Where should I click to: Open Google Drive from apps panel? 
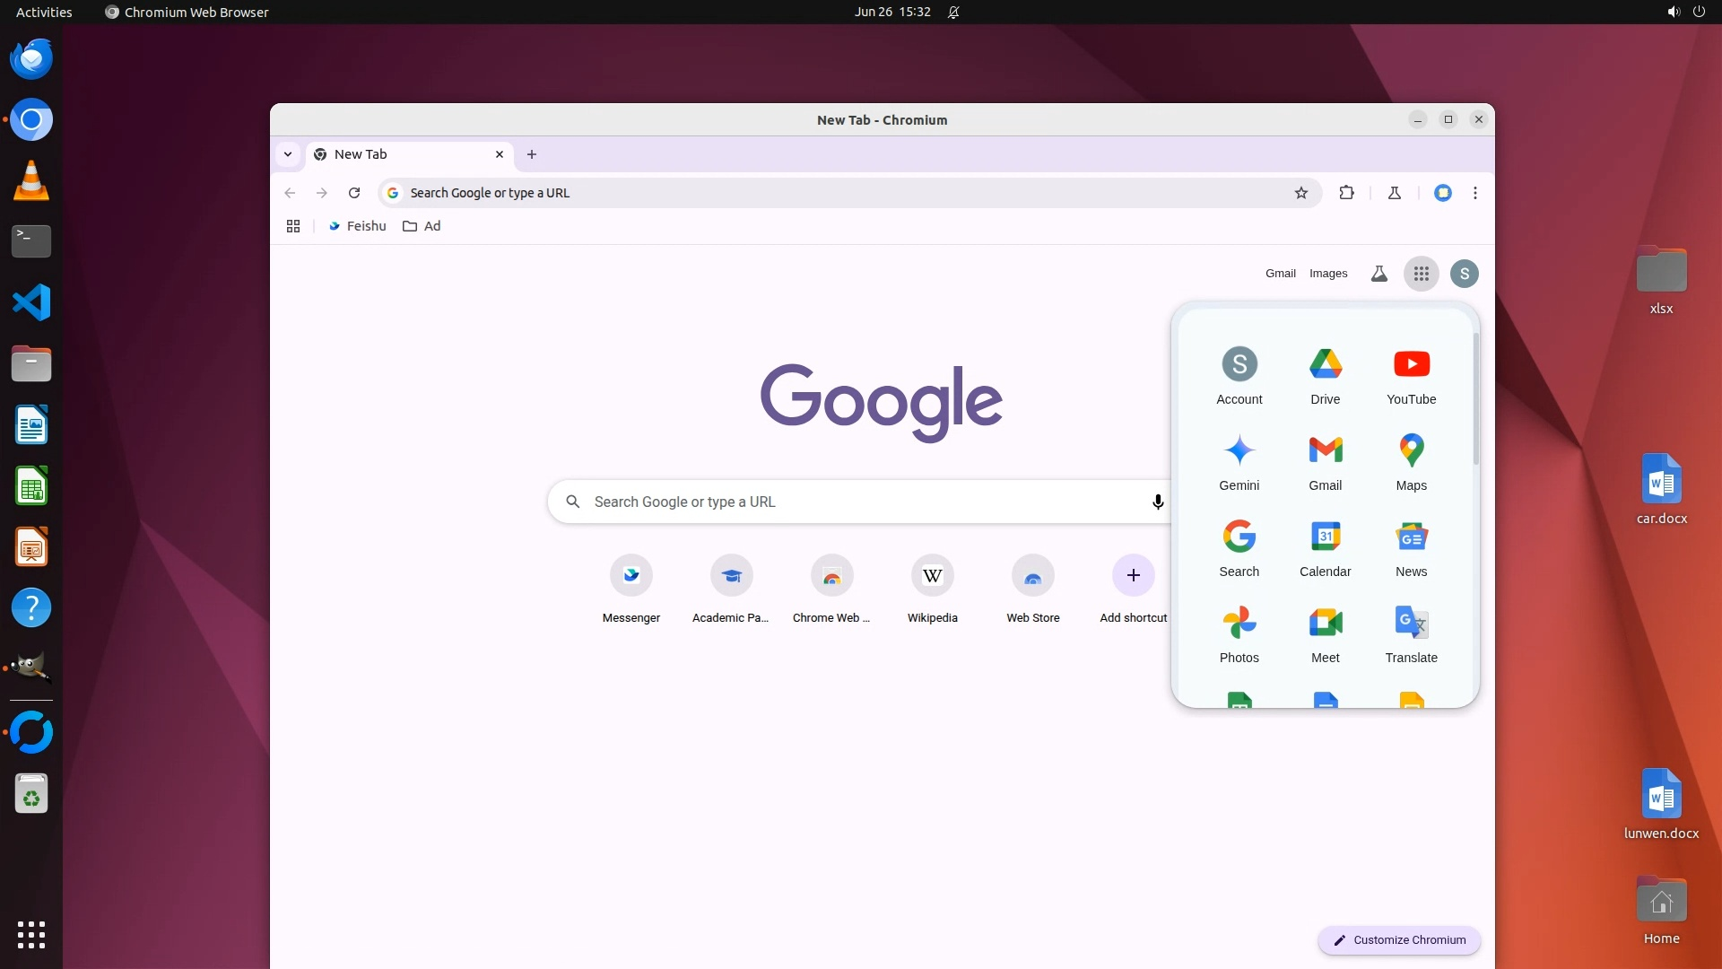pyautogui.click(x=1325, y=375)
